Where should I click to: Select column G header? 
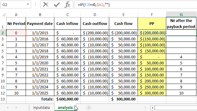(x=181, y=15)
